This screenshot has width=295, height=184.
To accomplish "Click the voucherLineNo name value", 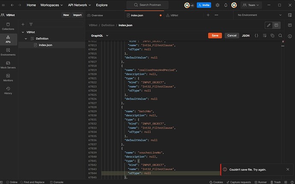I will (150, 152).
